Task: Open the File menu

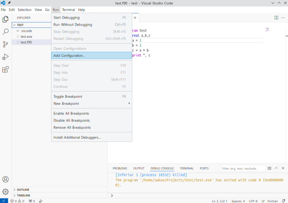Action: point(3,10)
